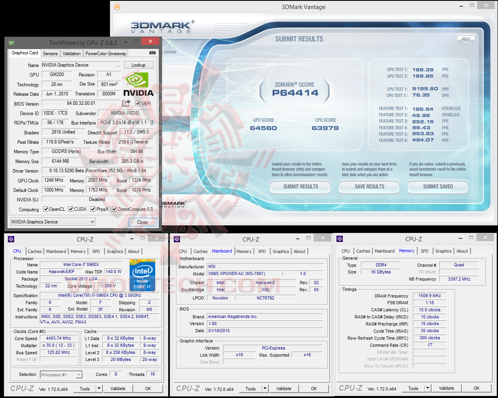
Task: Click the NVIDIA logo in GPU-Z
Action: tap(138, 84)
